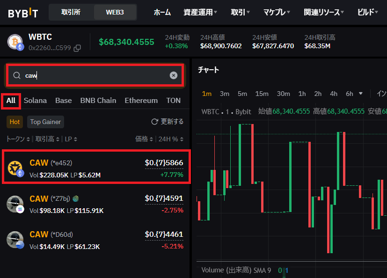Click the 24H変動 value +0.38%

coord(176,46)
